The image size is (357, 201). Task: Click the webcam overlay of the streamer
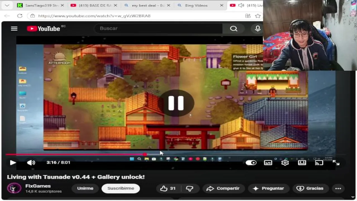tap(310, 35)
